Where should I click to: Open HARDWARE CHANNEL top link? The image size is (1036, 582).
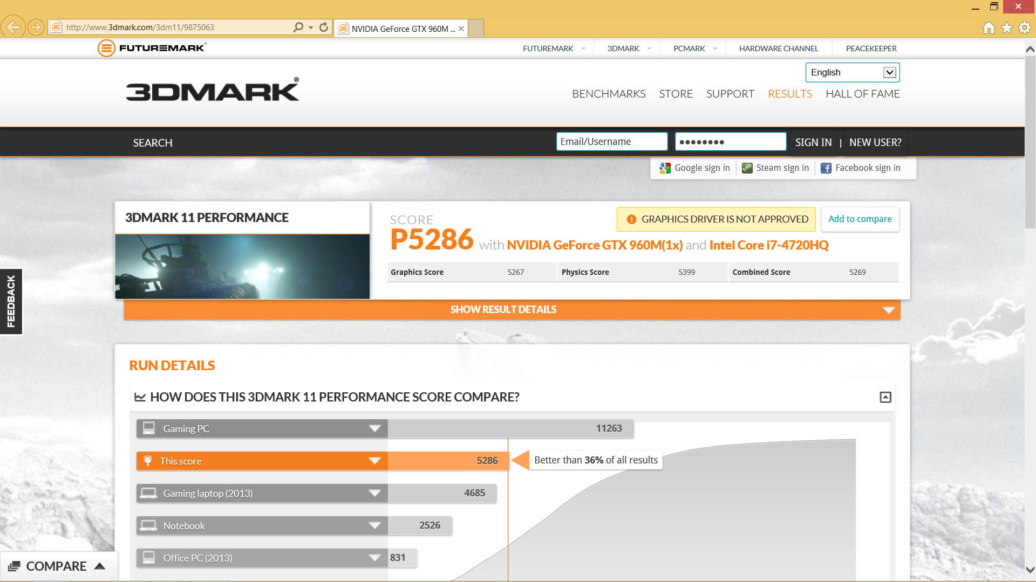point(779,48)
